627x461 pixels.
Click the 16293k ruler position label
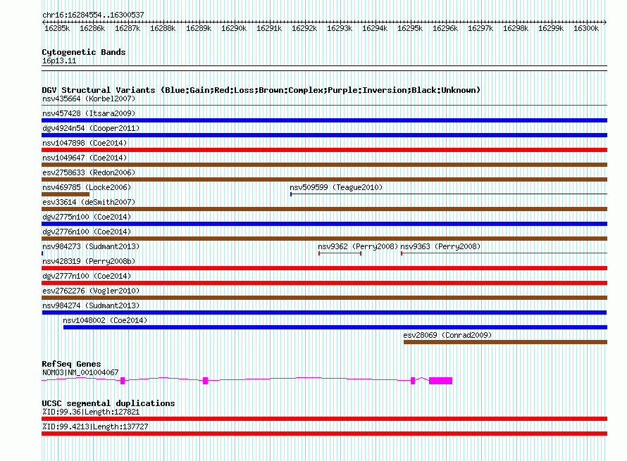(x=339, y=28)
